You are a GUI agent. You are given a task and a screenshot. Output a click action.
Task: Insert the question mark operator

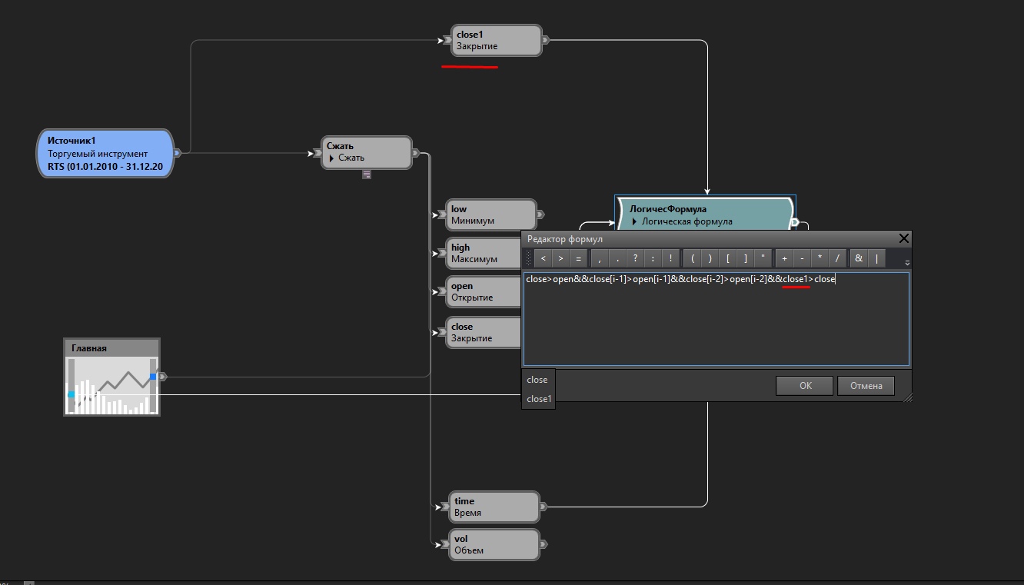[636, 258]
